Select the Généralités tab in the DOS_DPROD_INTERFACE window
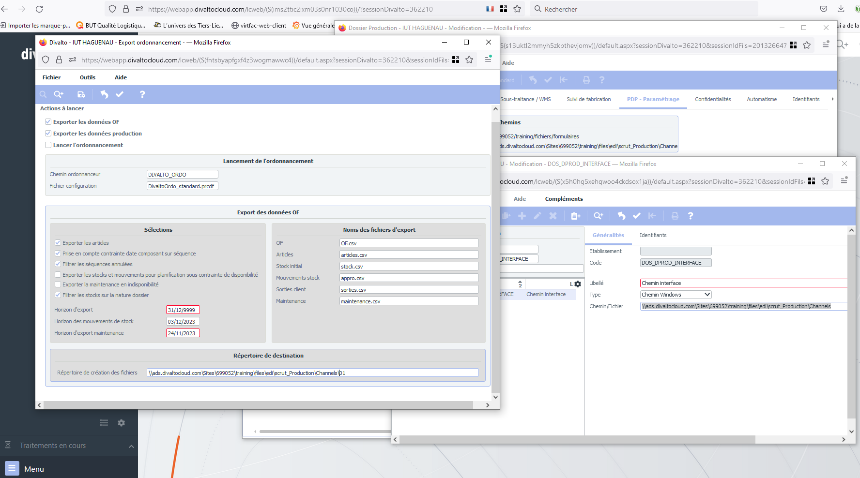This screenshot has height=478, width=860. pyautogui.click(x=608, y=235)
